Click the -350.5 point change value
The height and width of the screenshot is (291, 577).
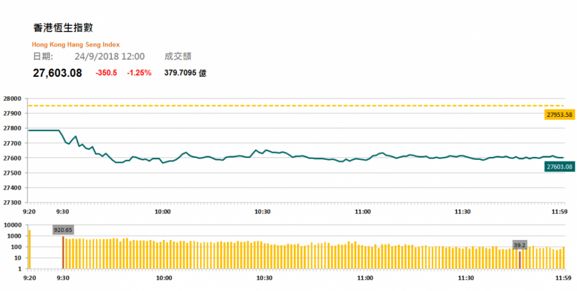[x=106, y=73]
